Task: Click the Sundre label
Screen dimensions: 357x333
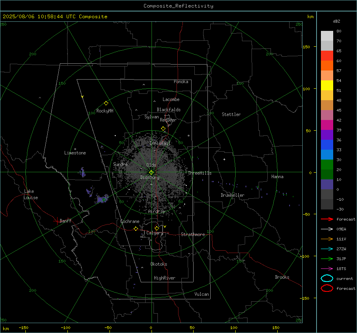Action: pos(120,164)
